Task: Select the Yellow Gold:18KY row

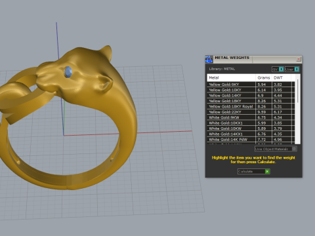Action: [251, 101]
